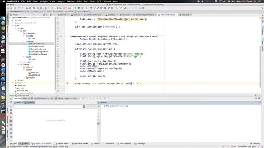Collapse the servlet package in the tree

click(24, 41)
